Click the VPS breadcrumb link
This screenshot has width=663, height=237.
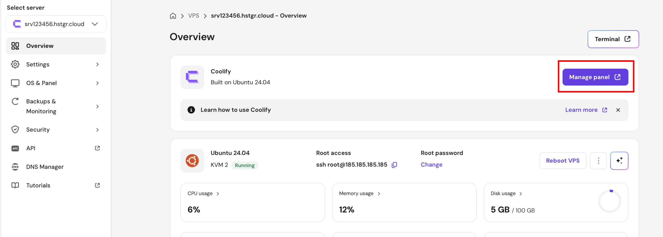(194, 16)
